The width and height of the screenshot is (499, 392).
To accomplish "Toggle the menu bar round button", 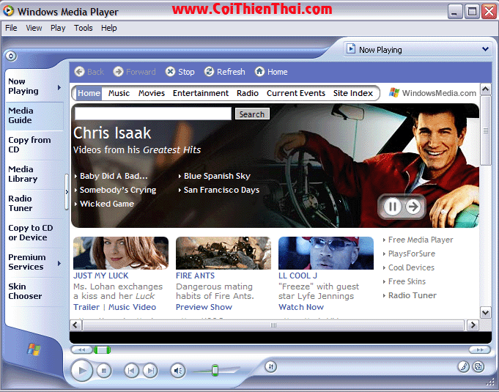I will (x=11, y=56).
